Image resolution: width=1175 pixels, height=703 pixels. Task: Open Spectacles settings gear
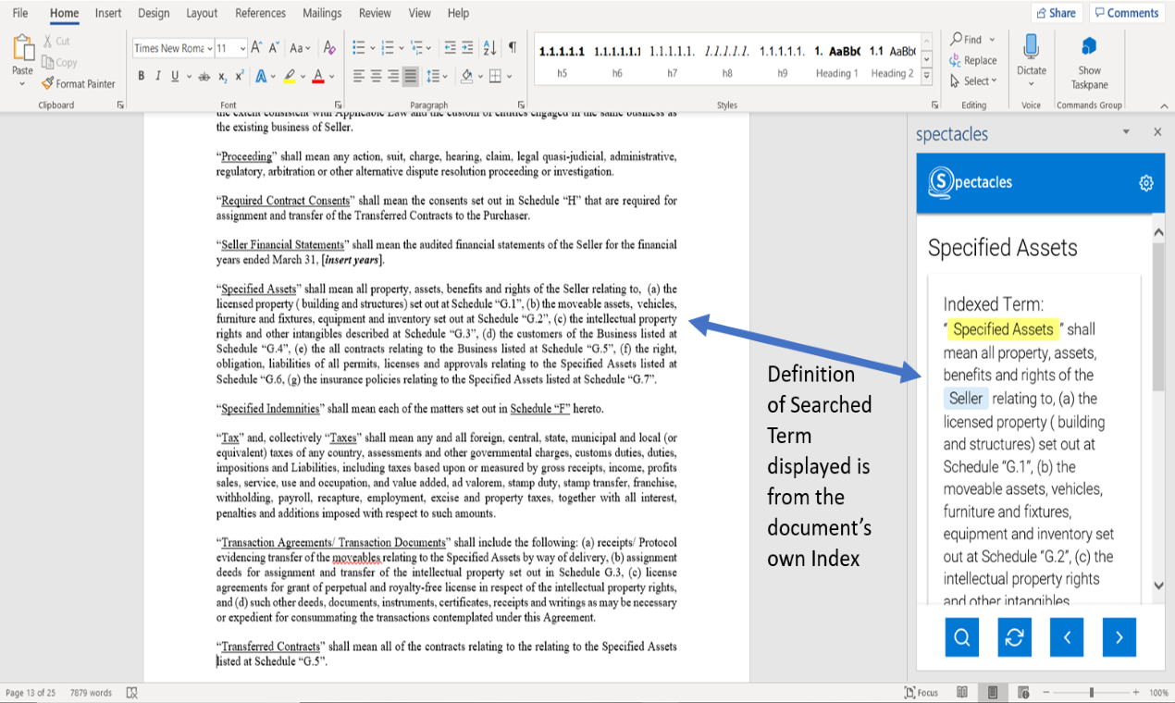click(x=1145, y=183)
